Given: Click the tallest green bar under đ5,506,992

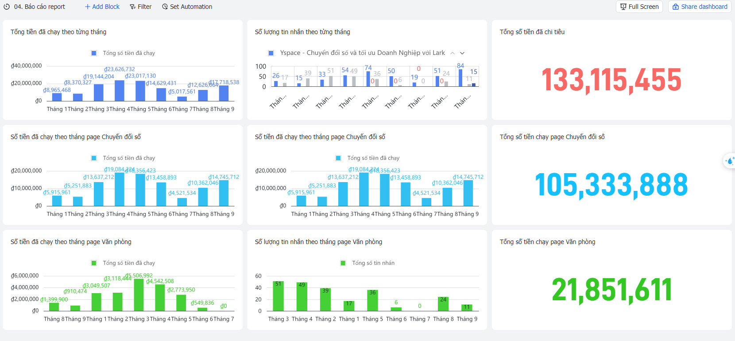Looking at the screenshot, I should (x=139, y=295).
